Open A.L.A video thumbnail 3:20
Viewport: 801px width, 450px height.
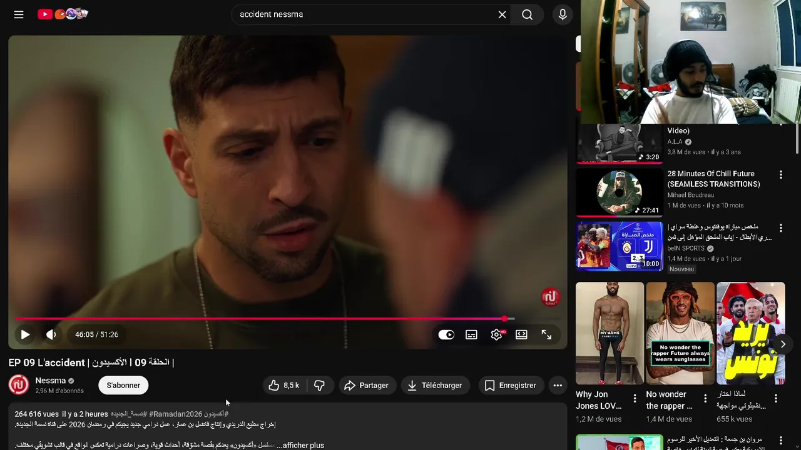[619, 144]
